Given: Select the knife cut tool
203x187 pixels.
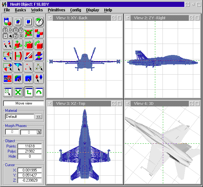Looking at the screenshot, I should pos(28,56).
